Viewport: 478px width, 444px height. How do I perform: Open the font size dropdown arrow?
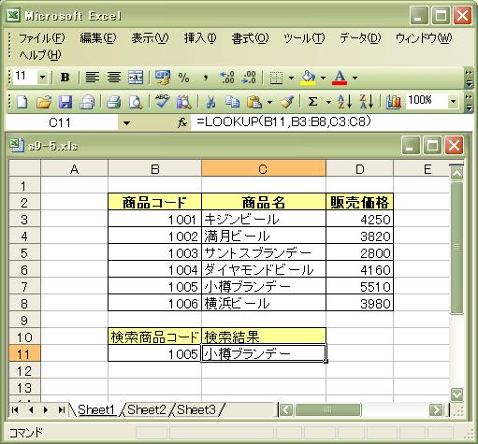point(43,77)
